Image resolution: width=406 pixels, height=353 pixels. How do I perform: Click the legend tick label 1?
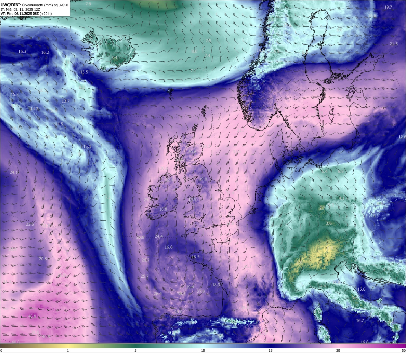[68, 350]
